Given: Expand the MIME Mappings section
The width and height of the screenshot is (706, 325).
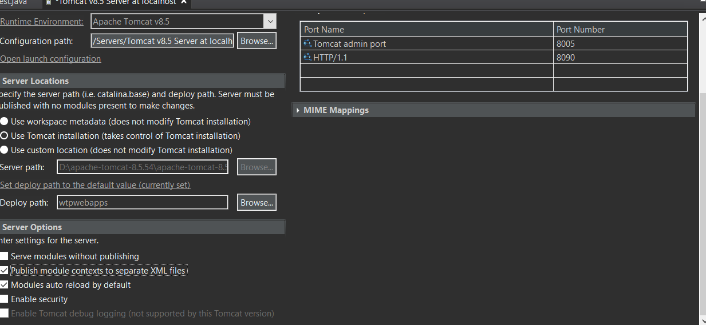Looking at the screenshot, I should click(298, 110).
